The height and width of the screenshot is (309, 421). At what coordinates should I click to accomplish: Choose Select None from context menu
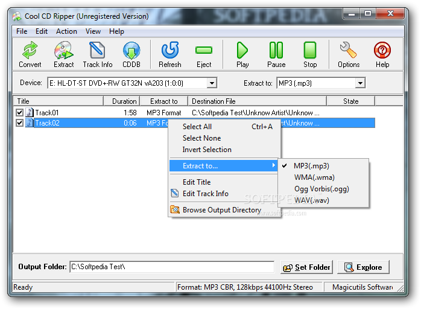point(223,138)
